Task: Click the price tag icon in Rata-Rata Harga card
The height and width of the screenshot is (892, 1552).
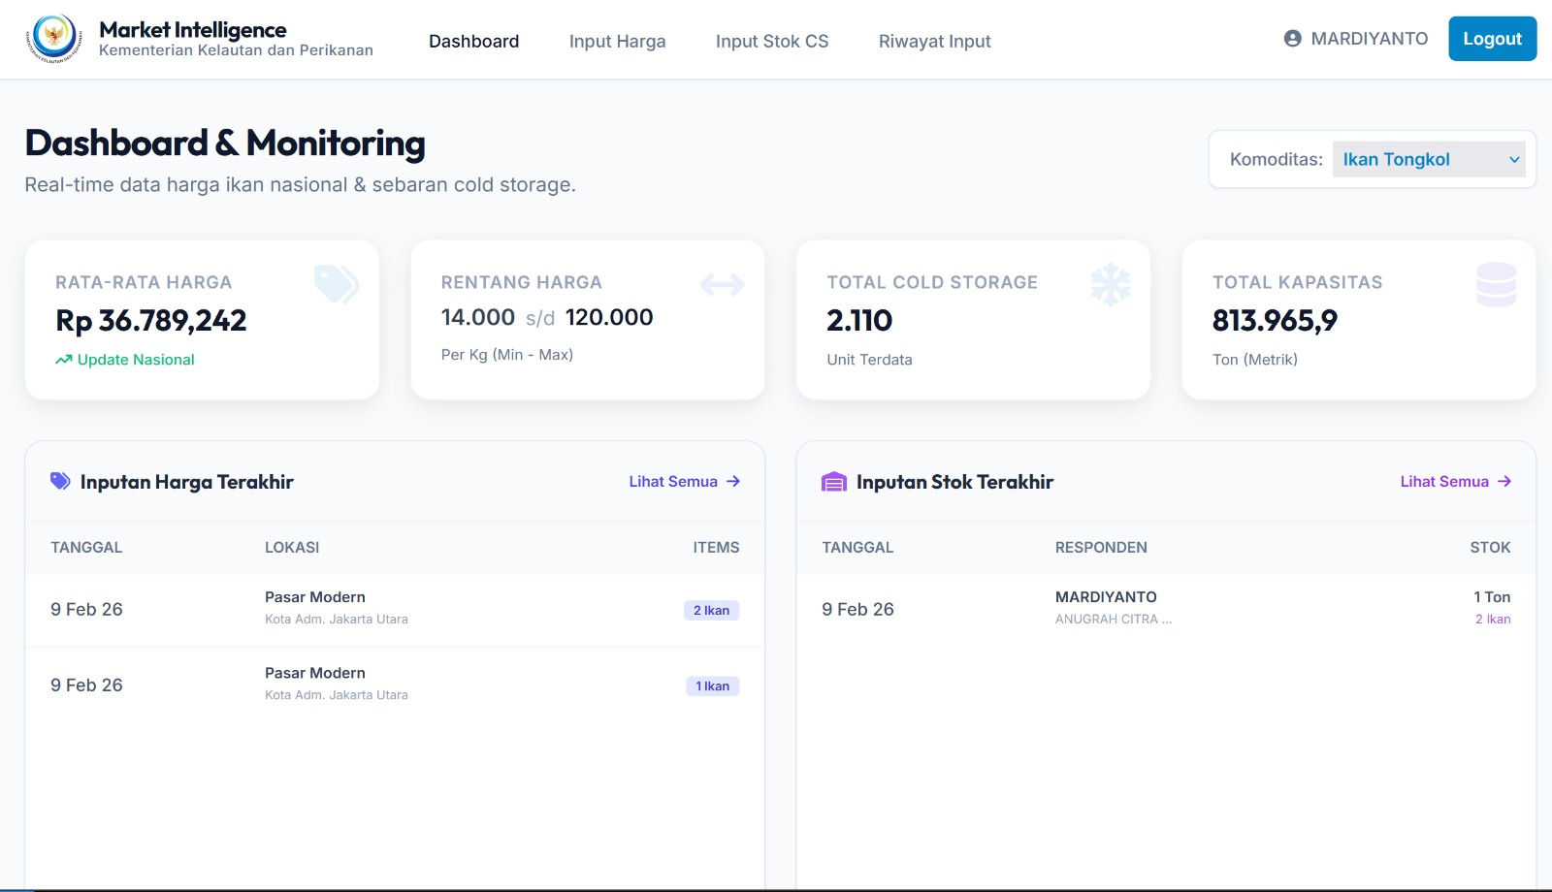Action: tap(337, 284)
